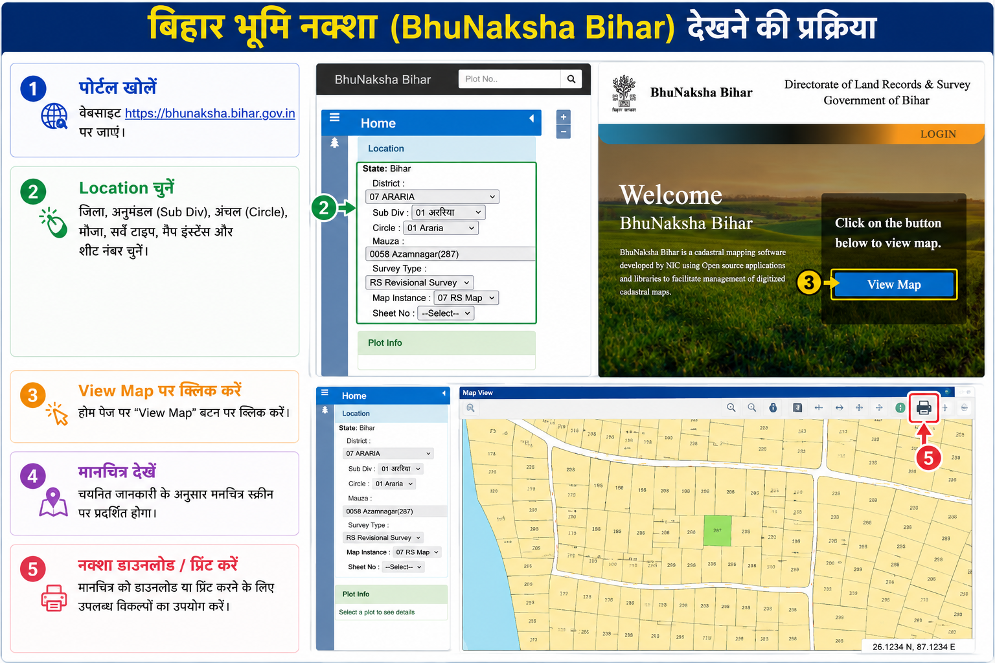This screenshot has height=663, width=995.
Task: Click the horizontal double-arrow icon in Map View toolbar
Action: point(840,408)
